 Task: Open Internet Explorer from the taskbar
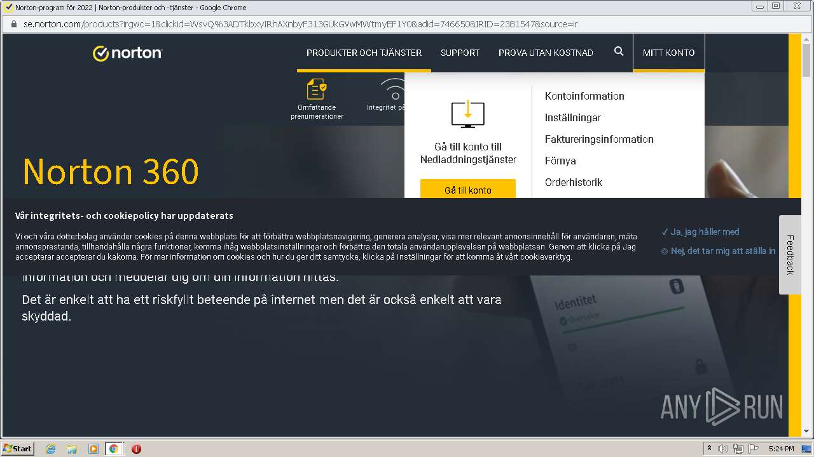click(x=50, y=449)
